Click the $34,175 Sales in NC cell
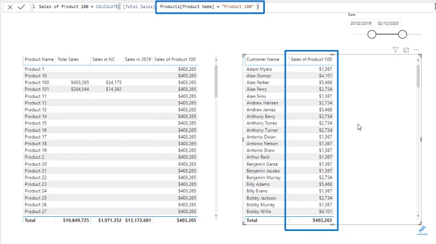436x244 pixels. 113,83
